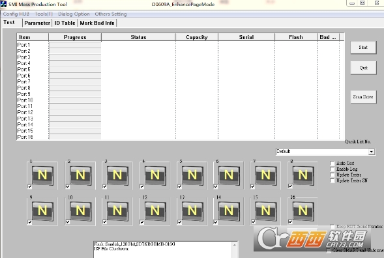This screenshot has height=258, width=384.
Task: Click the Scan Drive button
Action: click(x=363, y=97)
